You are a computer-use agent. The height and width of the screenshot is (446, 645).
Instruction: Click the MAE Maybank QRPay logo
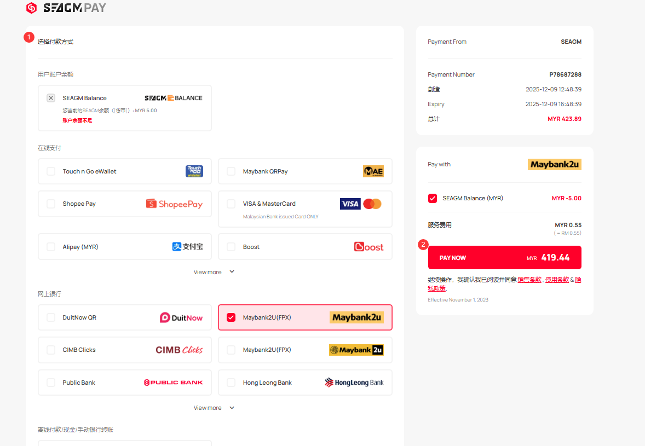pos(373,171)
